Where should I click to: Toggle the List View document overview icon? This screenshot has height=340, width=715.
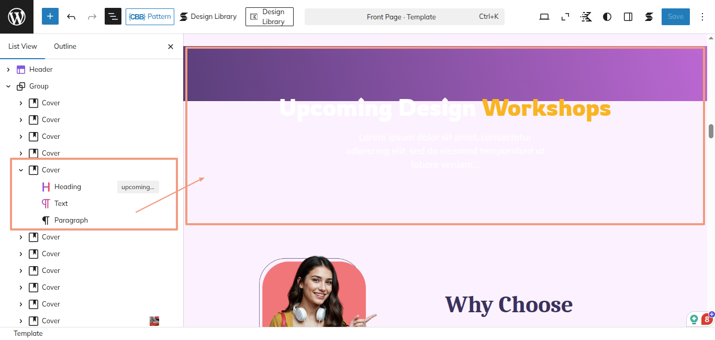[x=113, y=17]
